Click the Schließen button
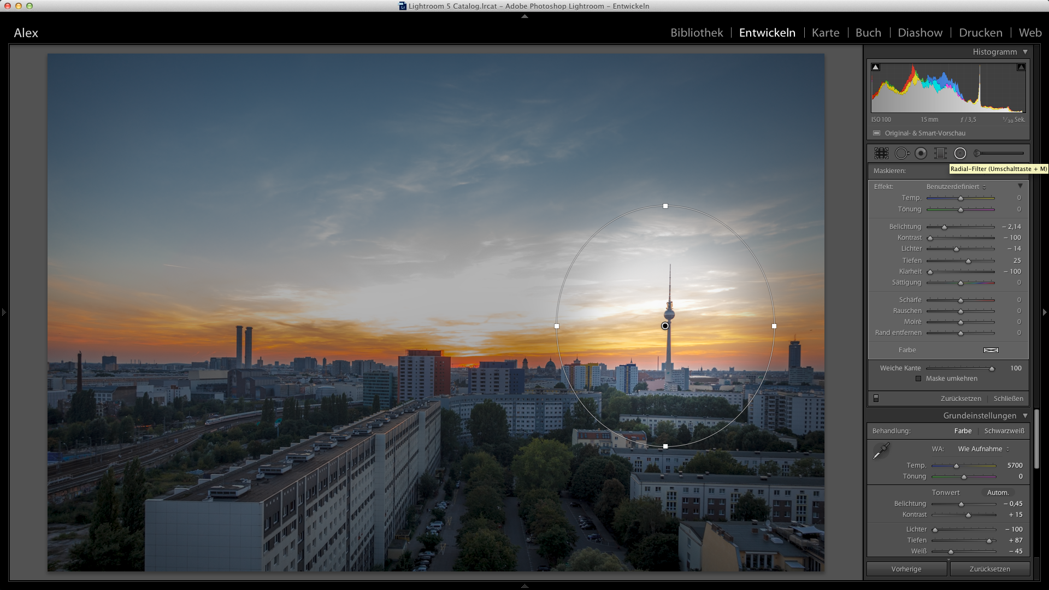This screenshot has height=590, width=1049. pos(1008,399)
